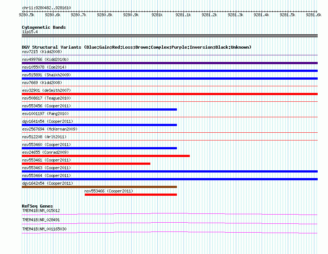Select the 9281.6k ruler tick label
328x254 pixels.
tap(314, 15)
